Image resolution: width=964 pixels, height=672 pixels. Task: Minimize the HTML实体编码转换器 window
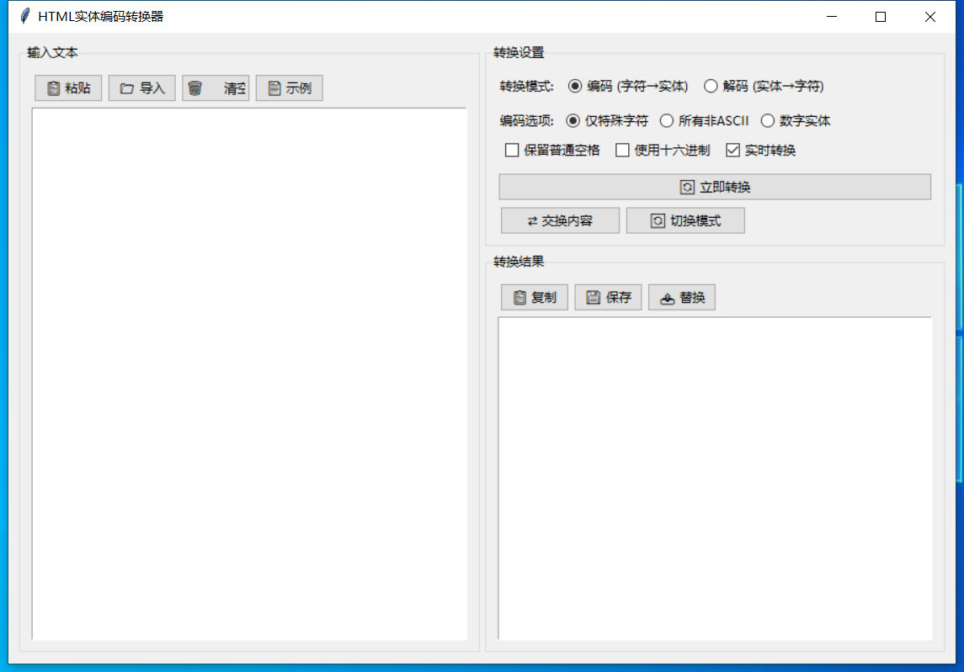832,17
